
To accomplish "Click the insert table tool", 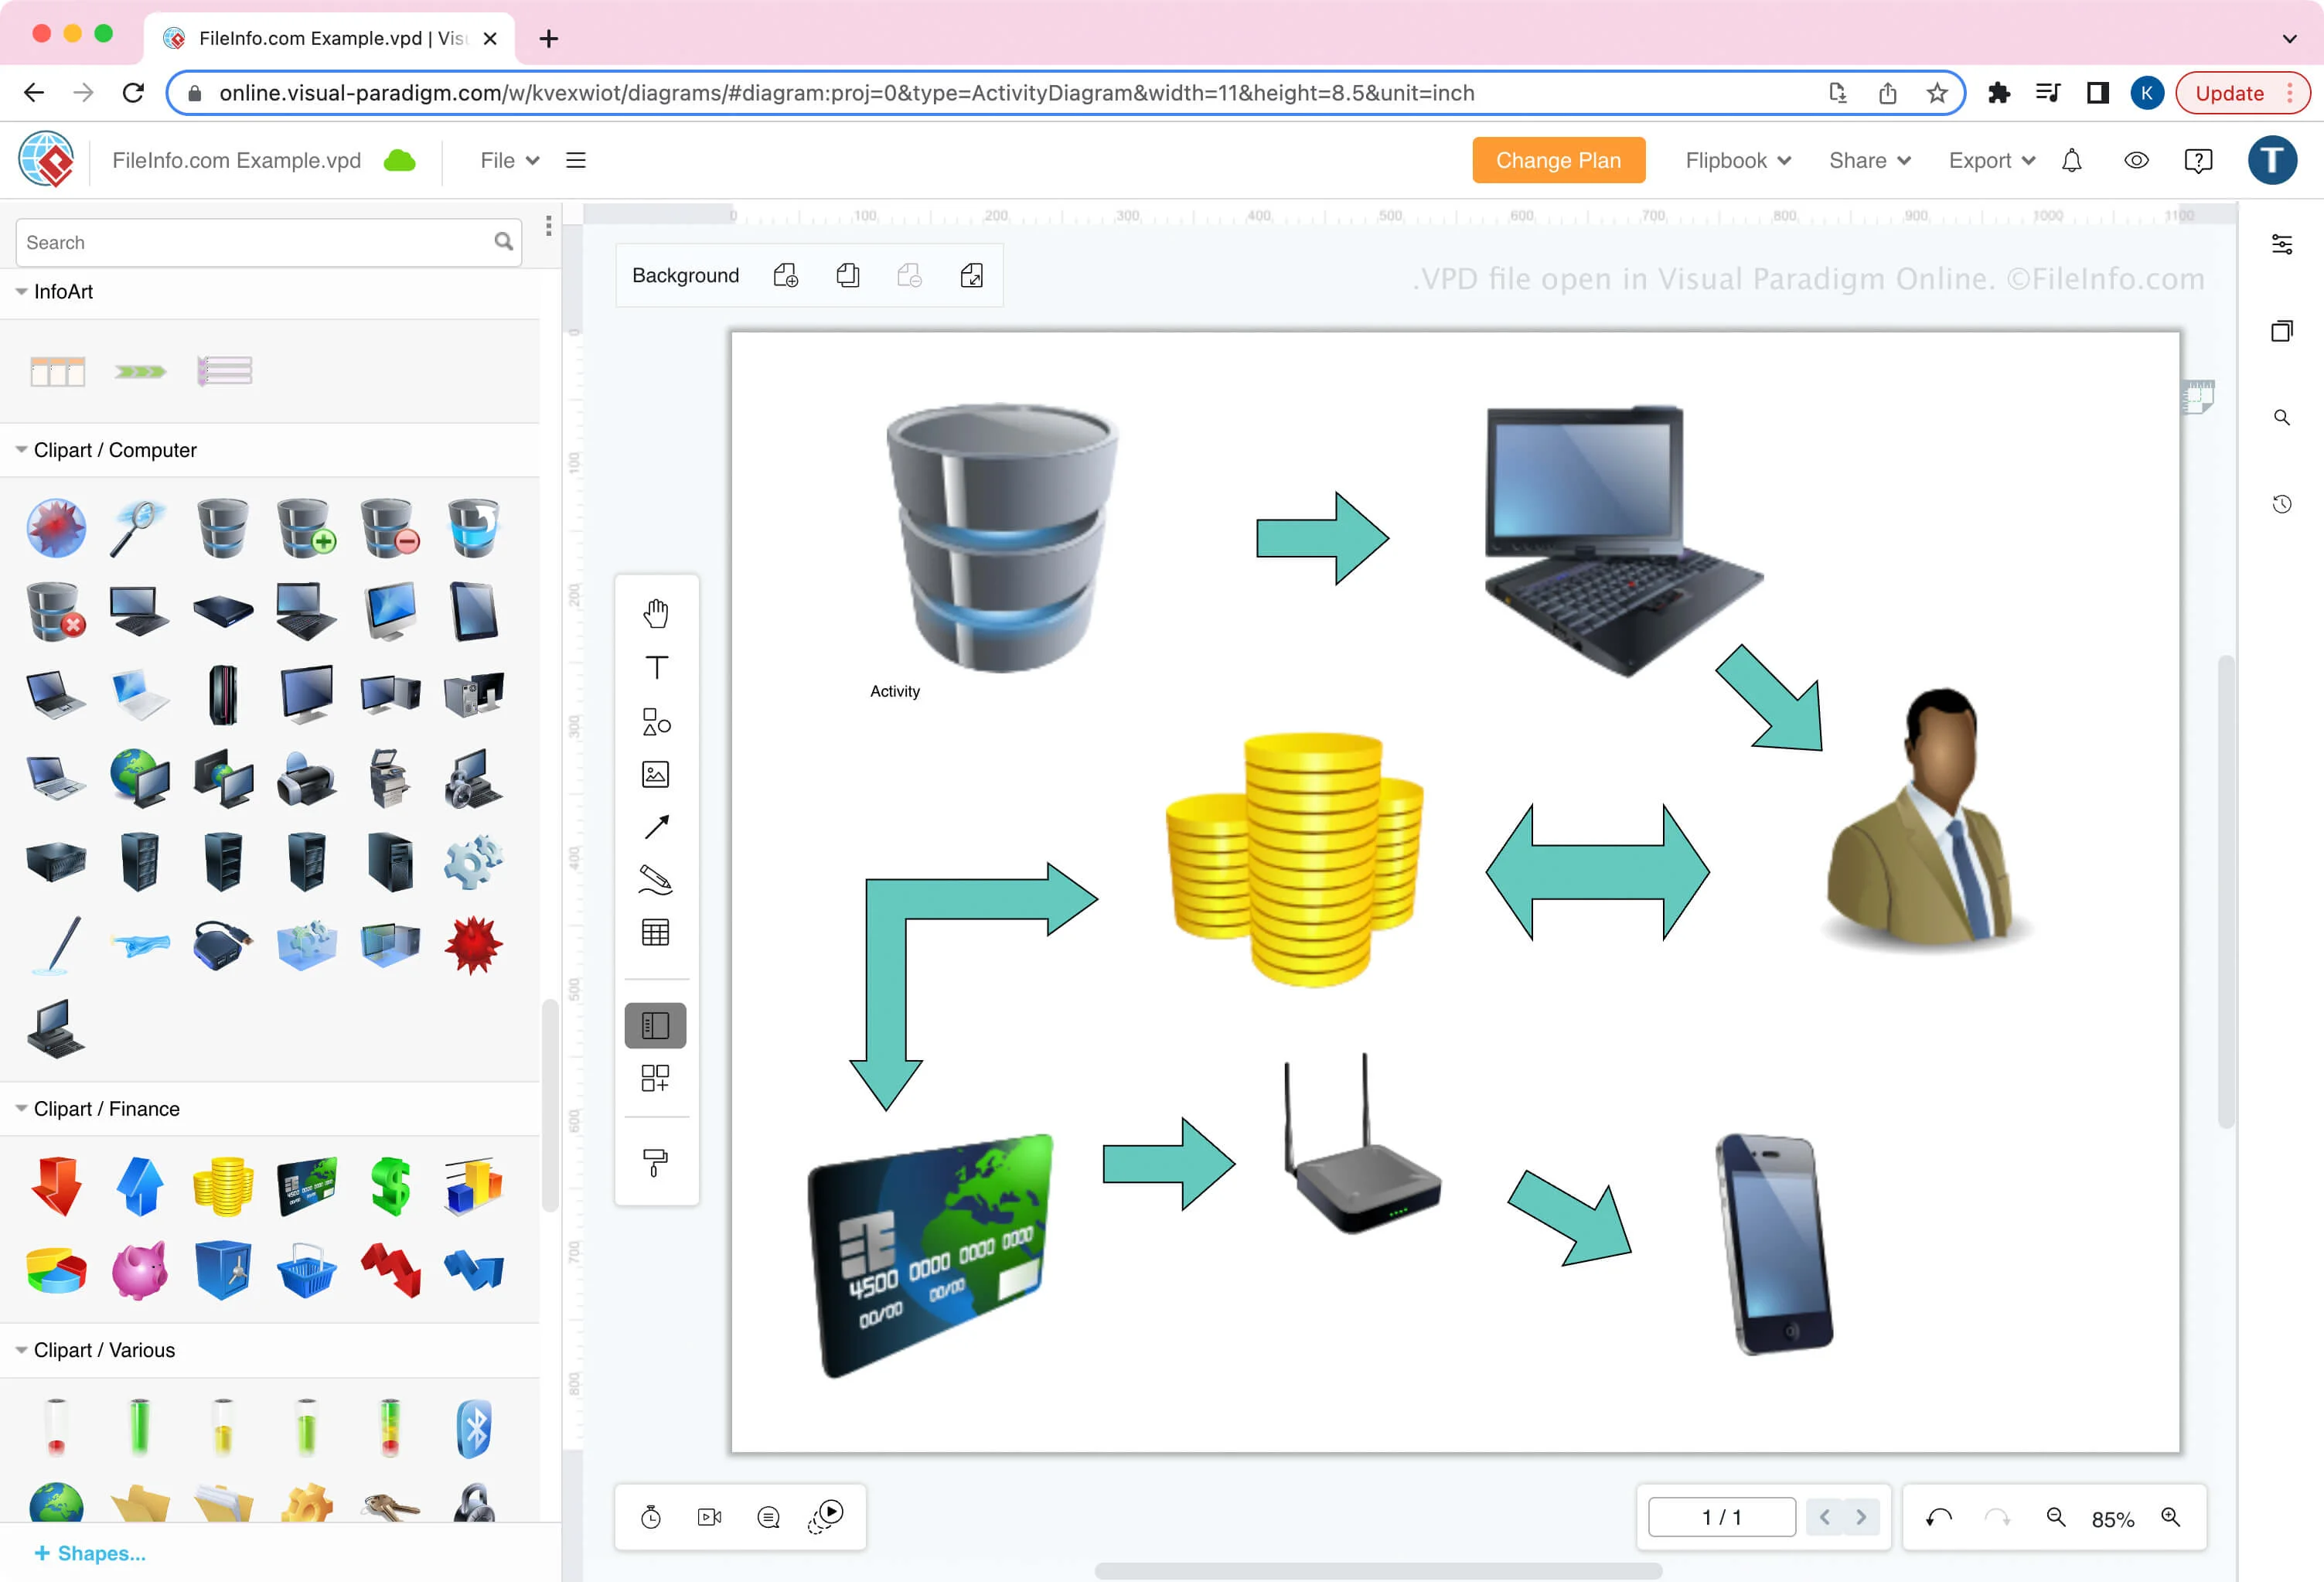I will (x=656, y=933).
